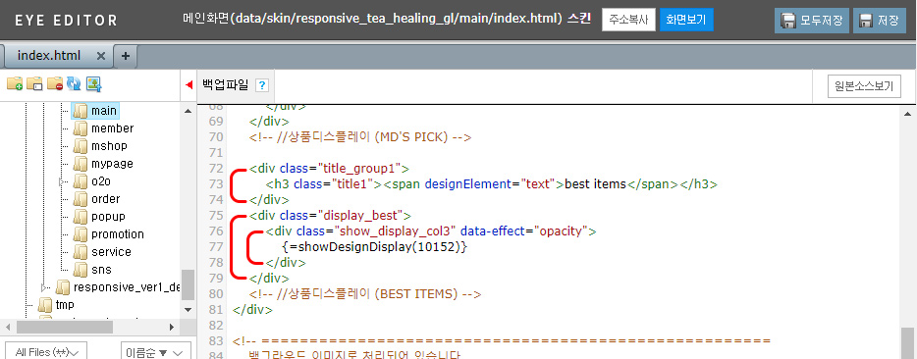Click the delete folder icon with red minus
917x359 pixels.
(x=55, y=83)
